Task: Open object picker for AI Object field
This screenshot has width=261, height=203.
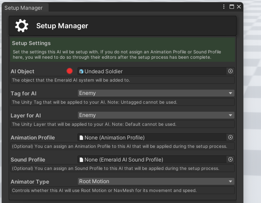Action: 230,71
